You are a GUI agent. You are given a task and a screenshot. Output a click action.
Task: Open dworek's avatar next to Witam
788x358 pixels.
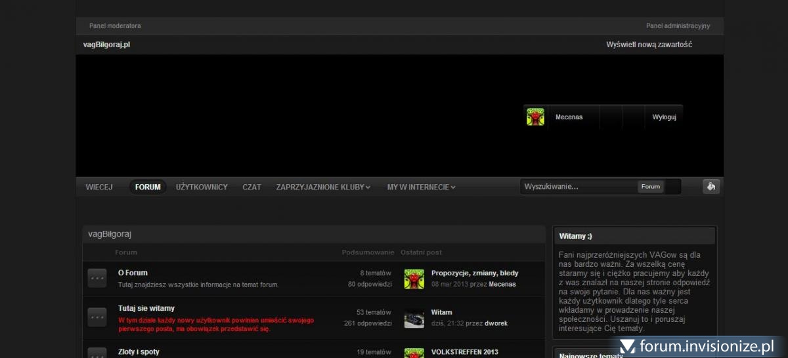[414, 318]
